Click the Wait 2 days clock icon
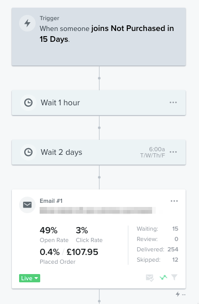199x304 pixels. click(28, 152)
